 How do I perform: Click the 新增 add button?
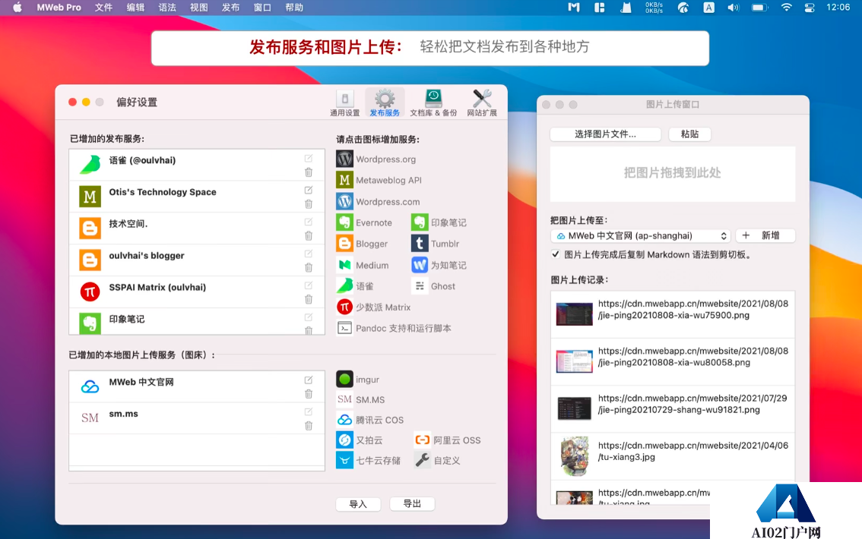tap(765, 236)
